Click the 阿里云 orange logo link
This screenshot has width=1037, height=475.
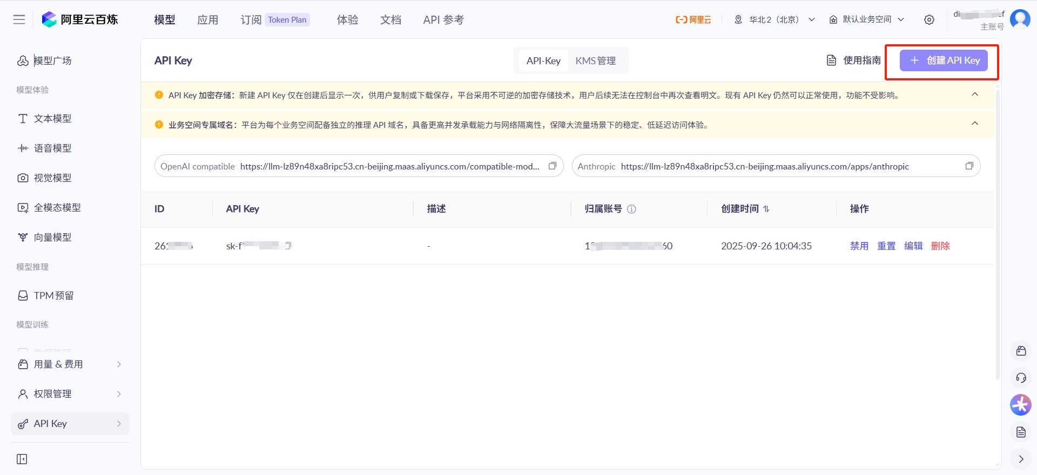693,19
